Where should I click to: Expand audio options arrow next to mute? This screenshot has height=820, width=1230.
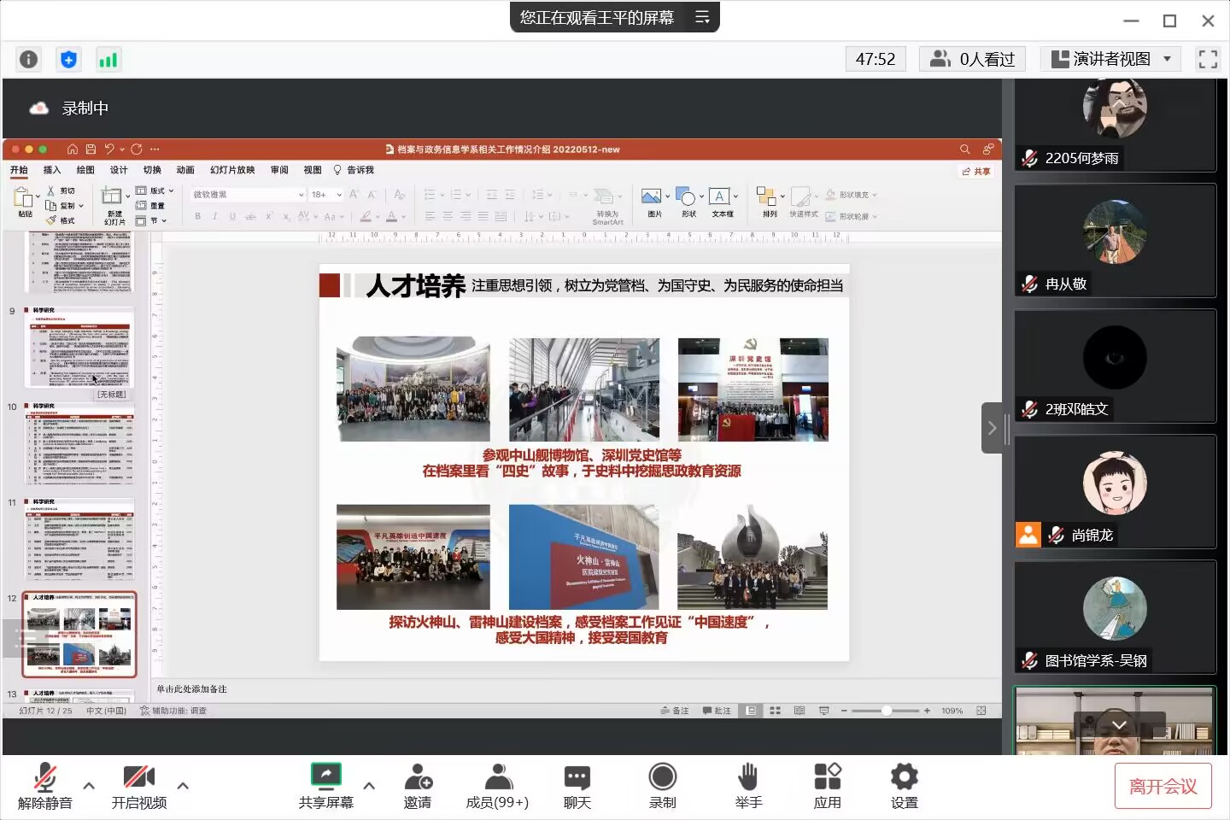pos(89,785)
